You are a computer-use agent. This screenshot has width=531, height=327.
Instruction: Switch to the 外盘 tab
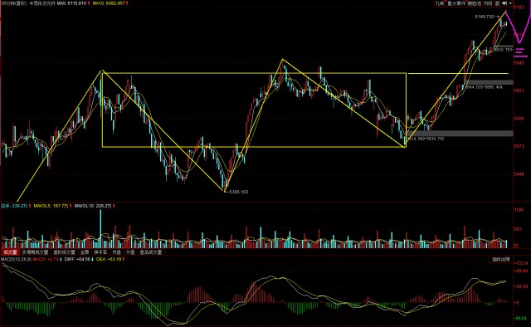130,252
